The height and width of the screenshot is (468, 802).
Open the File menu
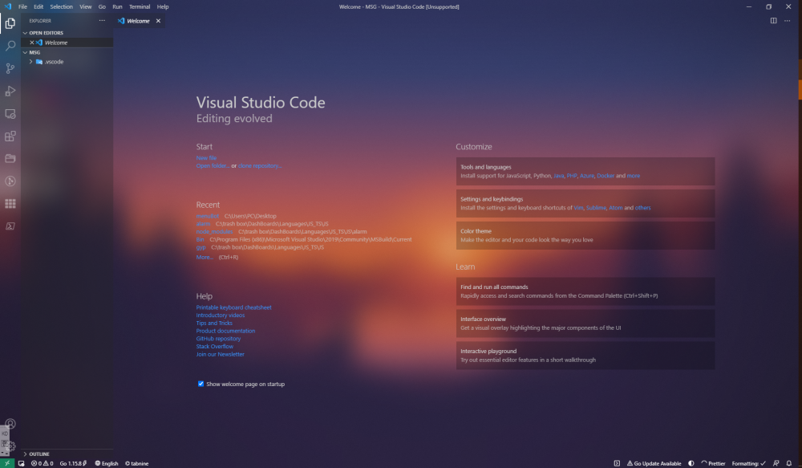[22, 6]
